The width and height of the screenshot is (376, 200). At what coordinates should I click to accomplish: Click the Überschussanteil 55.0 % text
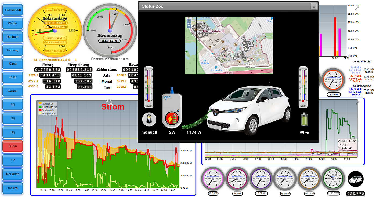point(110,59)
